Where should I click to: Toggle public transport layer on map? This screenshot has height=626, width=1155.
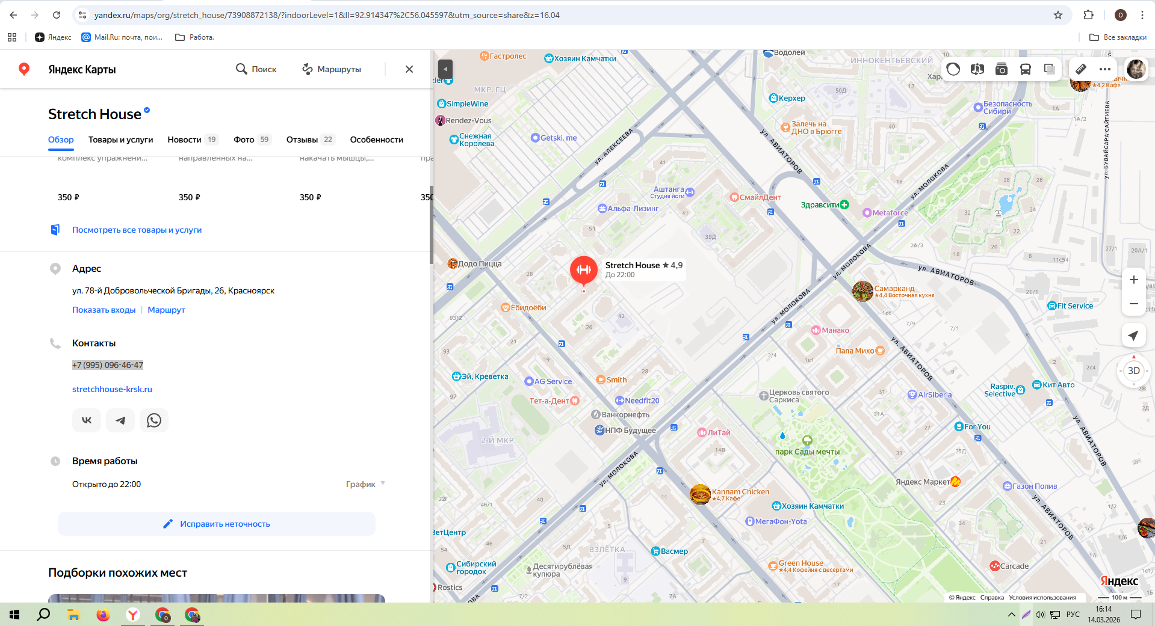click(1026, 69)
